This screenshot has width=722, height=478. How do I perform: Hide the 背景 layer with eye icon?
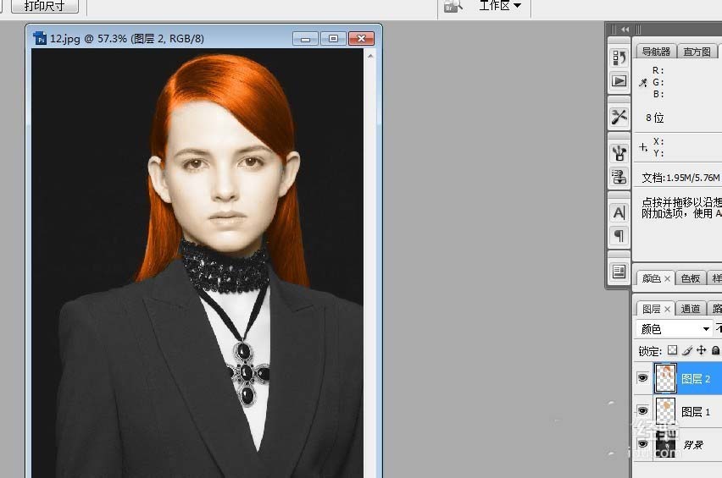point(642,444)
